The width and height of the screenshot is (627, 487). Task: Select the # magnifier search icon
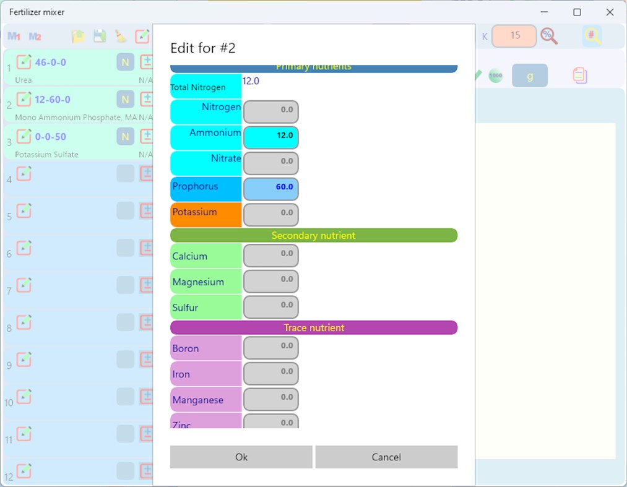pyautogui.click(x=592, y=36)
